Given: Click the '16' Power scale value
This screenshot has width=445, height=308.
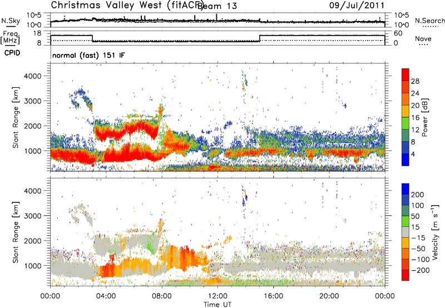Looking at the screenshot, I should [415, 118].
